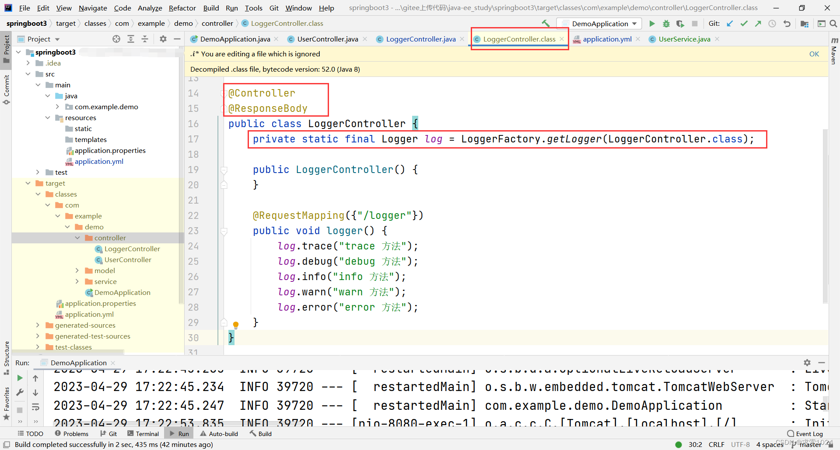The width and height of the screenshot is (840, 450).
Task: Open the Refactor menu
Action: pyautogui.click(x=182, y=8)
